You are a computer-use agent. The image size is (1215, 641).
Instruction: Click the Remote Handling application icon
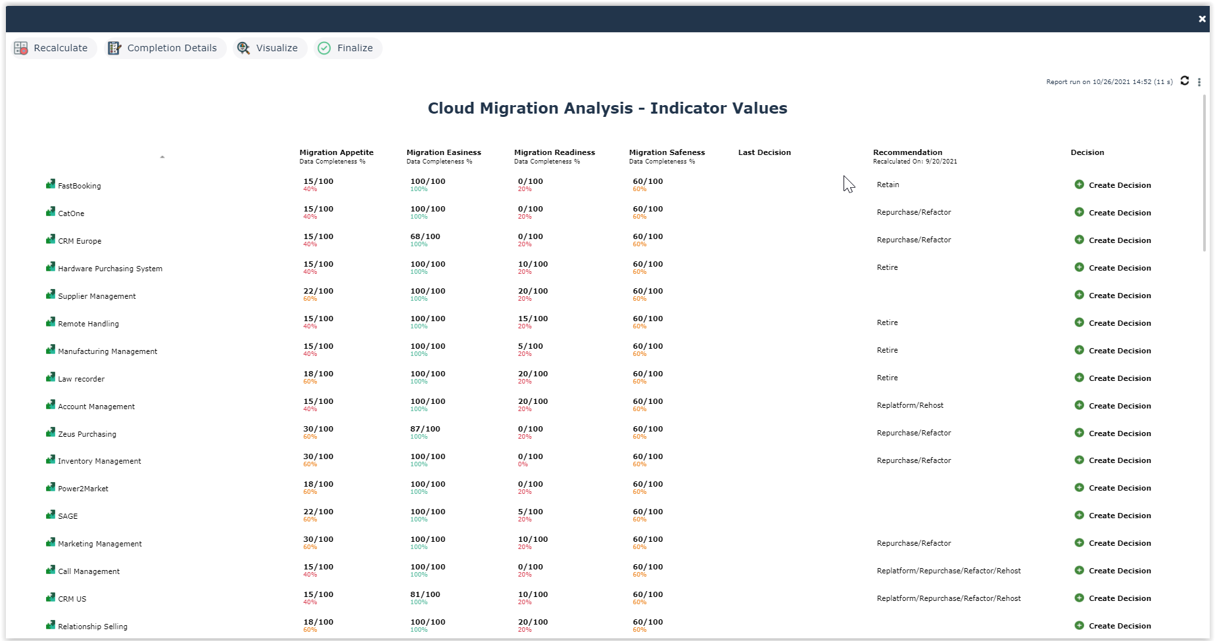tap(51, 322)
